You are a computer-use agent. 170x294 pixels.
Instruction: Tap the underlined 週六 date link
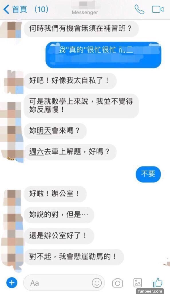(37, 152)
